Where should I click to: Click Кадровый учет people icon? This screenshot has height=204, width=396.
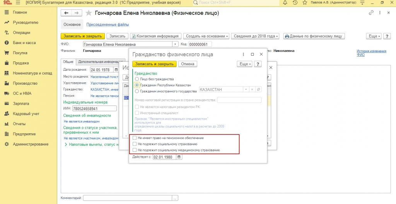[7, 114]
